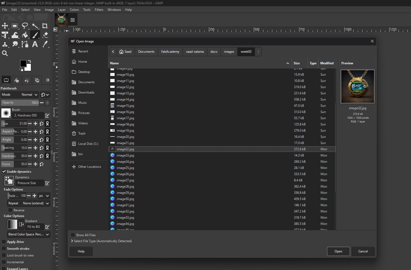Select the Paths tool
This screenshot has width=411, height=270.
[x=25, y=44]
